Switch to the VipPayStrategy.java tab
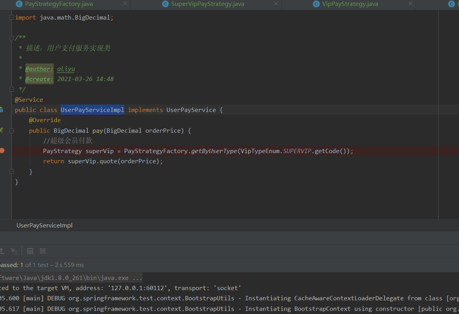Viewport: 459px width, 314px height. click(x=350, y=4)
